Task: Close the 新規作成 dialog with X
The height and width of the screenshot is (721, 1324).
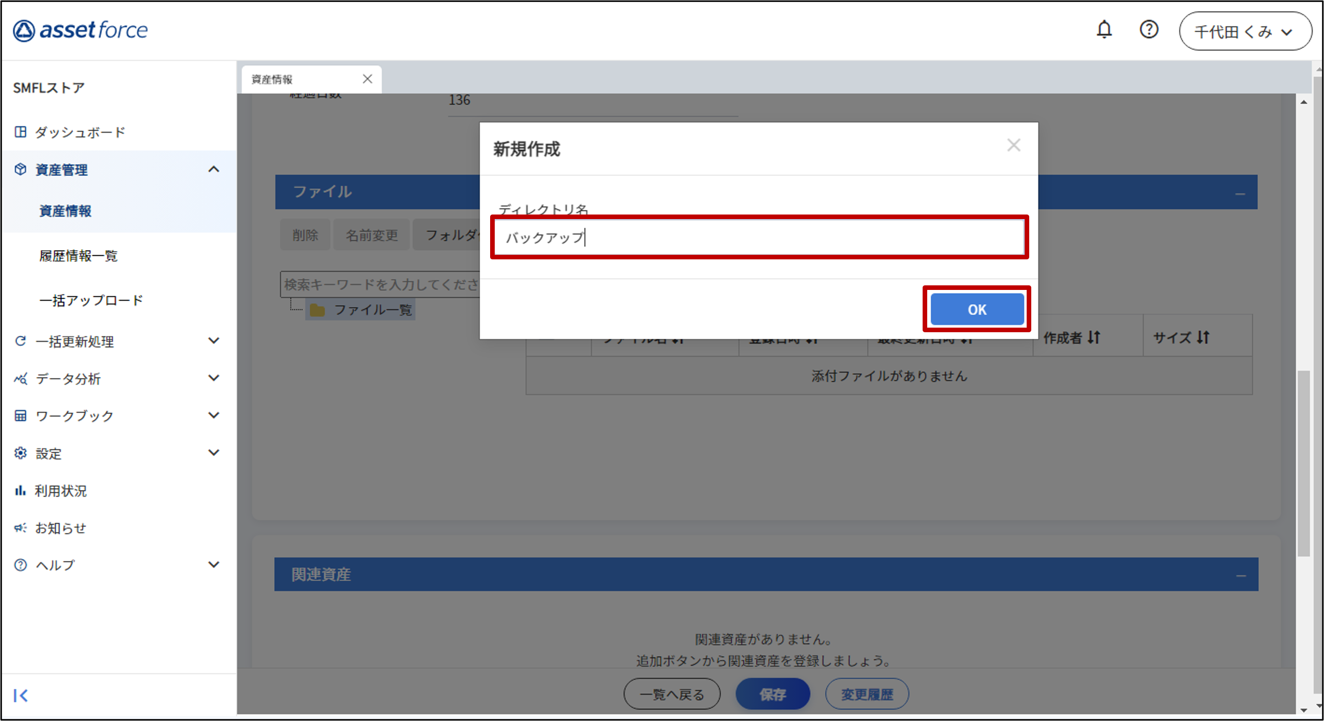Action: [x=1013, y=145]
